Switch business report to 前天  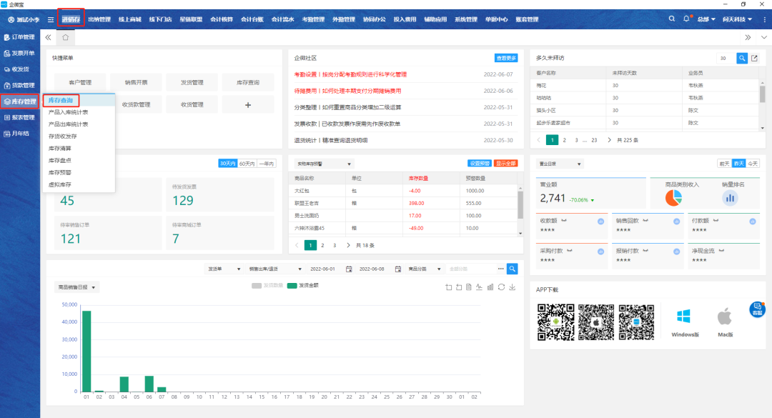[x=724, y=164]
